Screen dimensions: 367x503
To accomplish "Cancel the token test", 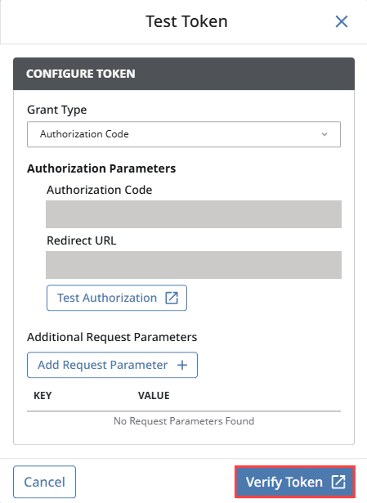I will click(x=45, y=482).
